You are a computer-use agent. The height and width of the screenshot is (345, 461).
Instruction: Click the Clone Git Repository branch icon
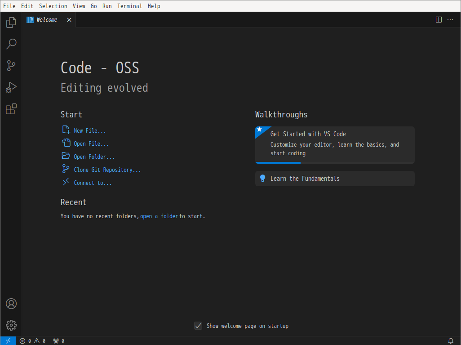66,169
